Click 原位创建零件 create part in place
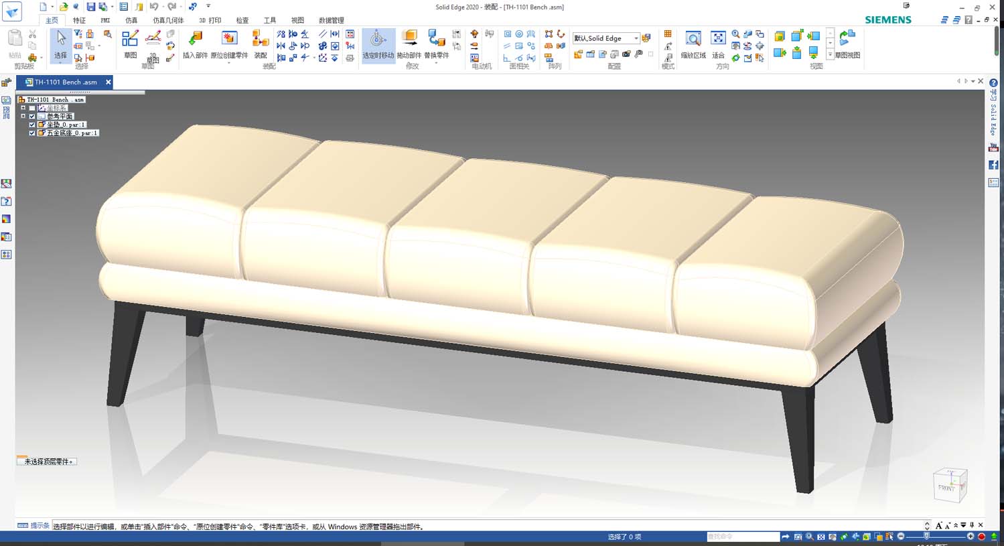 click(x=229, y=44)
